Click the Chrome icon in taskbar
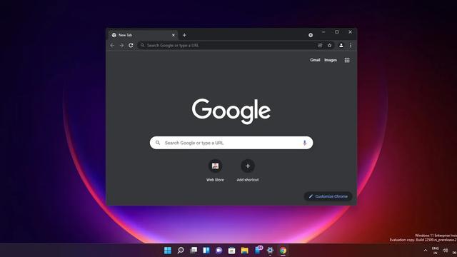 coord(283,251)
